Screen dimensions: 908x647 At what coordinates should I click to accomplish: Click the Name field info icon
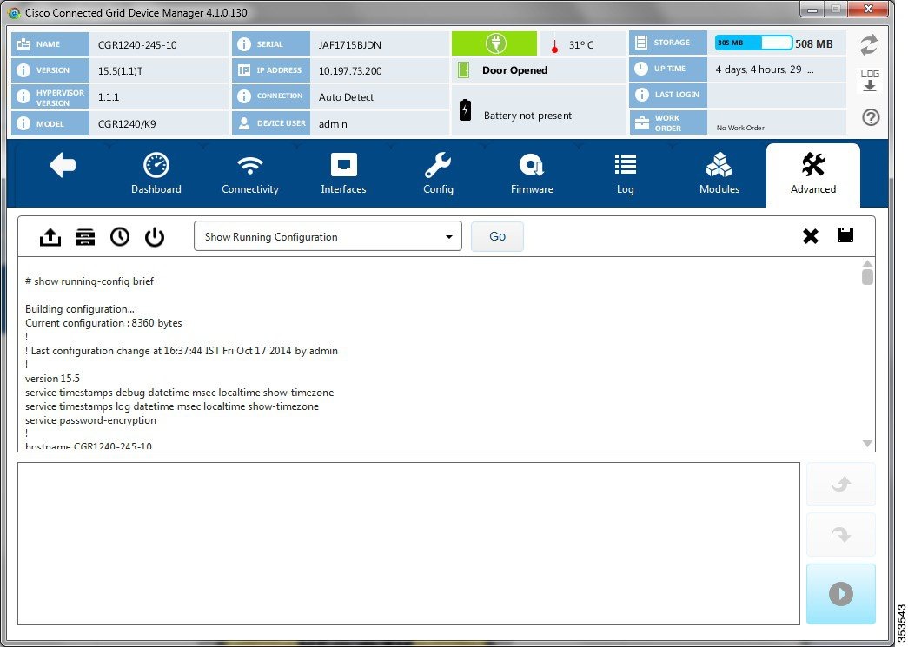pos(23,44)
